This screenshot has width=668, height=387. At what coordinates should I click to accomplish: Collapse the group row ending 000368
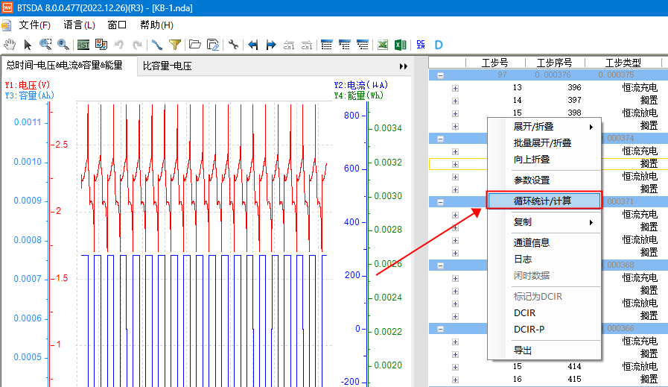441,265
